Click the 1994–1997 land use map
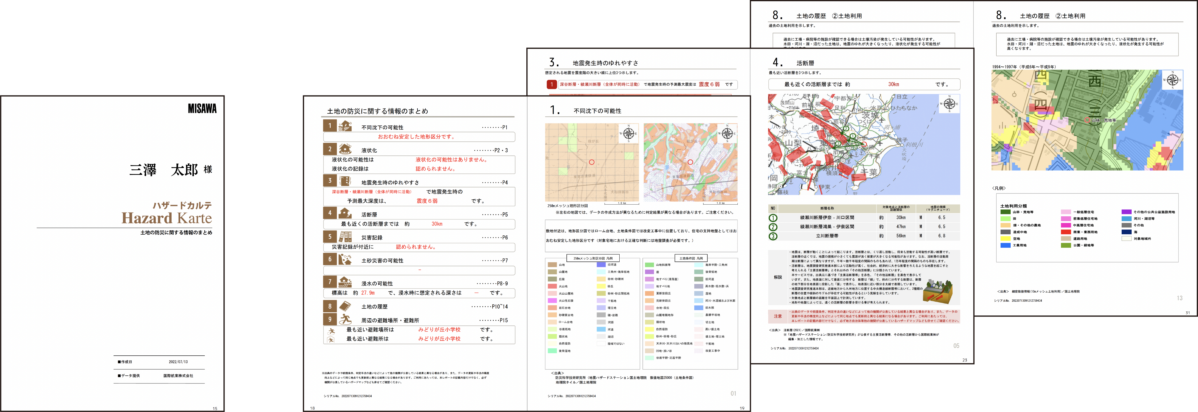 coord(1087,120)
